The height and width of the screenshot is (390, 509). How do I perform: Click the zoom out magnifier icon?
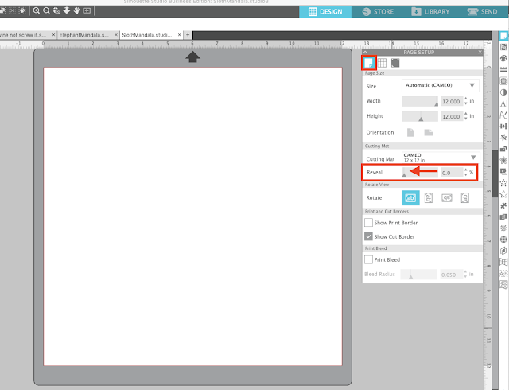[46, 10]
